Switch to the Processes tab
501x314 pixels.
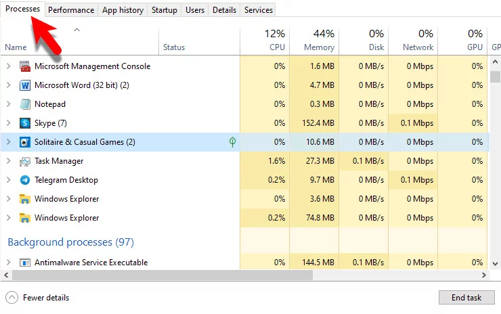[x=22, y=9]
